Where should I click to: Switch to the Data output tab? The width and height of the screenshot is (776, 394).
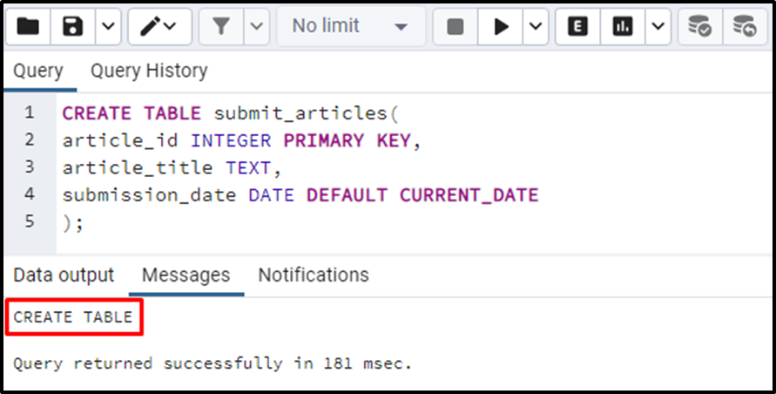(x=64, y=275)
